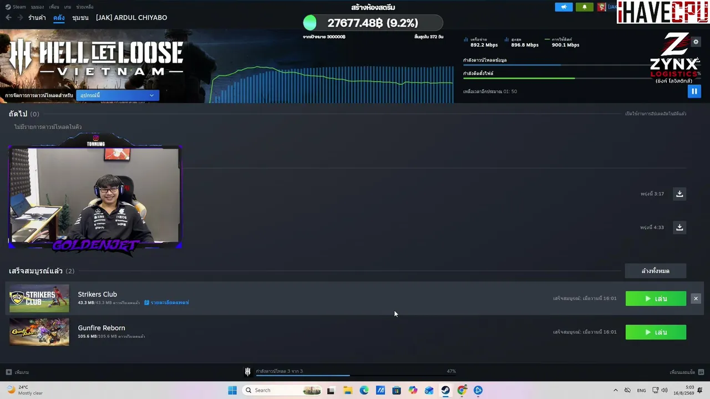Launch Microsoft Edge from the taskbar
Viewport: 710px width, 399px height.
pos(364,390)
